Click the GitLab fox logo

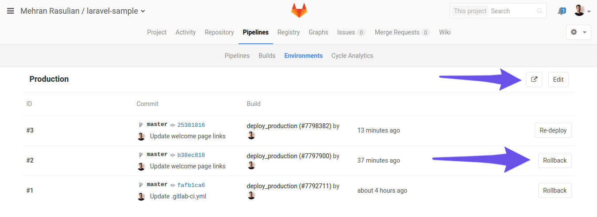click(x=299, y=11)
